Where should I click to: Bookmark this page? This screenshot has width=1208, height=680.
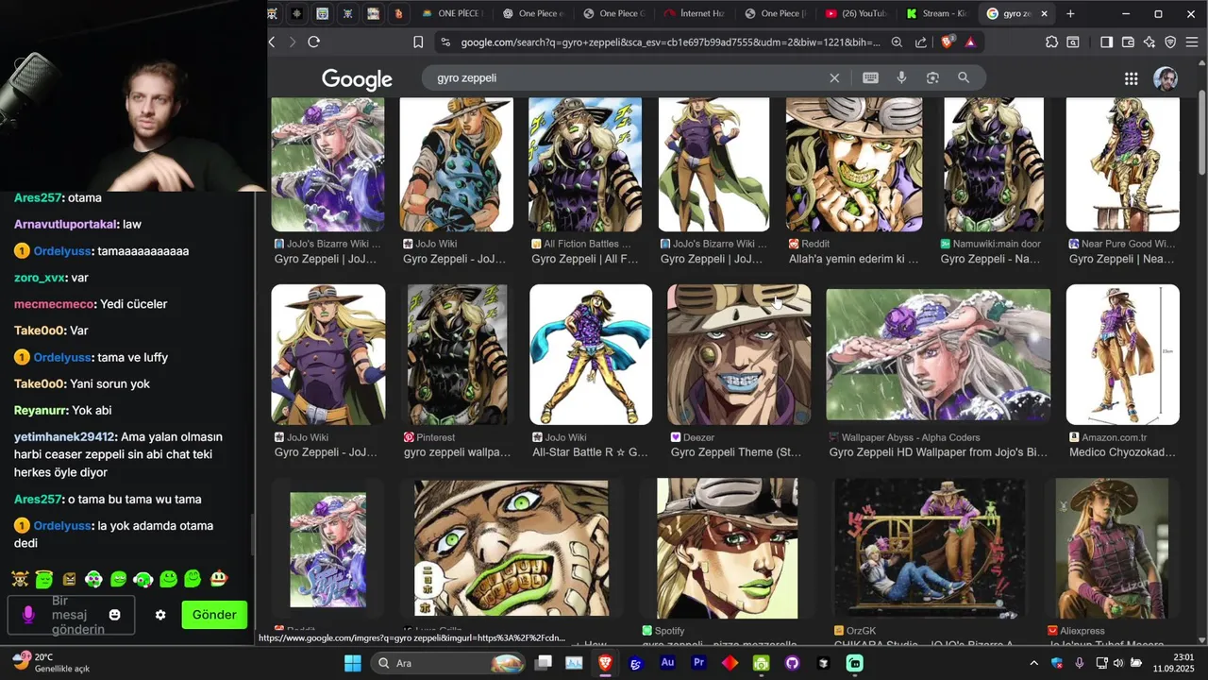pos(418,42)
